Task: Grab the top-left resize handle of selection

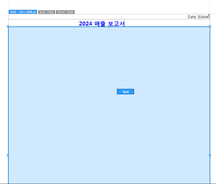Action: [x=8, y=26]
